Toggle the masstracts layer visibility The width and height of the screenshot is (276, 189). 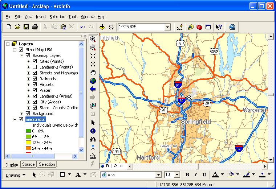point(21,119)
